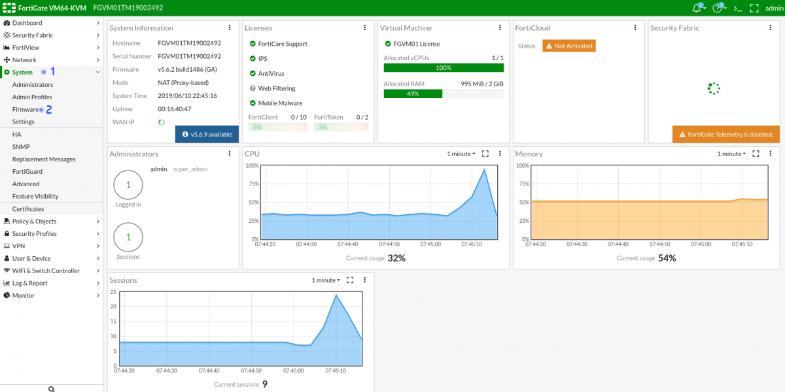Select Administrators in System submenu
The height and width of the screenshot is (392, 785).
33,85
